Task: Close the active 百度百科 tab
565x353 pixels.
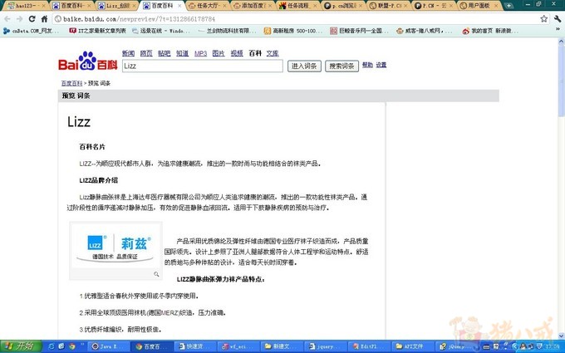Action: (x=179, y=6)
